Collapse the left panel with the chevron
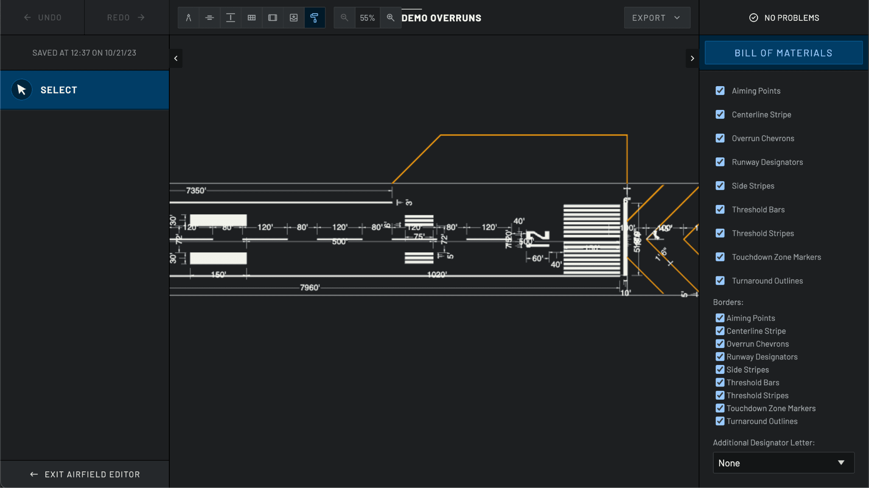 [x=176, y=59]
